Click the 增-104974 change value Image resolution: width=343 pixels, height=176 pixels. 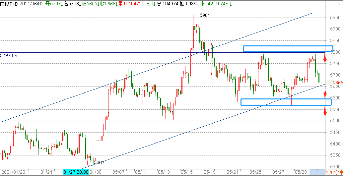(x=168, y=4)
